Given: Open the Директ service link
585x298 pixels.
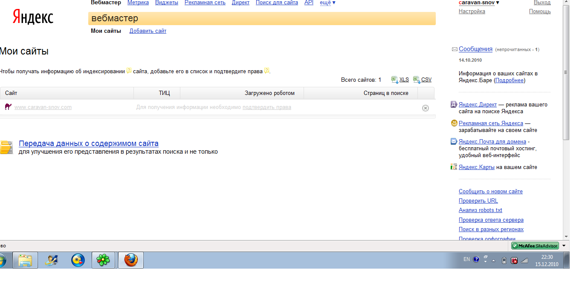Looking at the screenshot, I should 241,3.
